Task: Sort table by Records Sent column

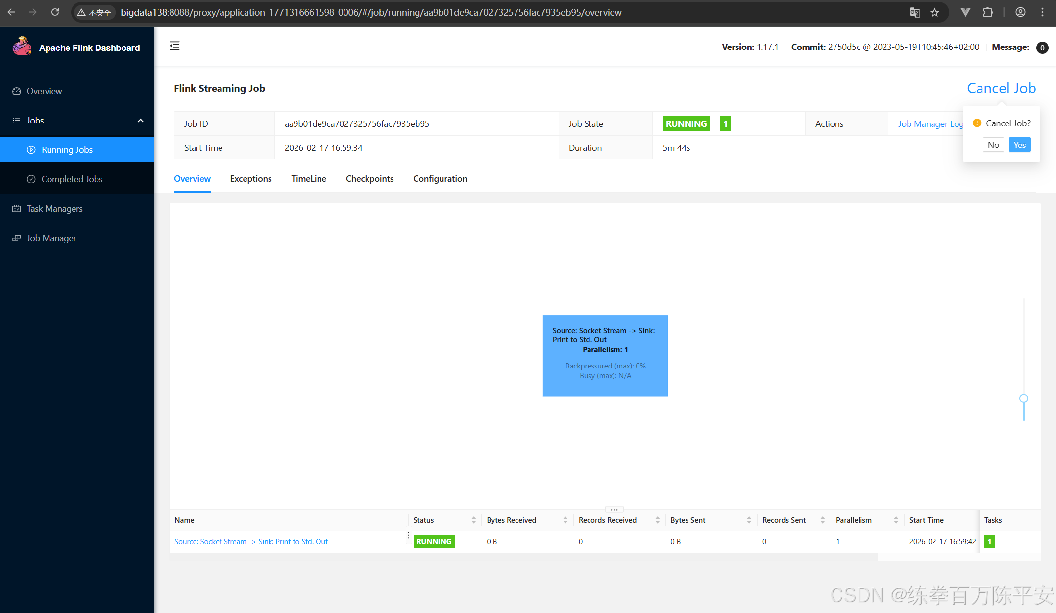Action: click(823, 520)
